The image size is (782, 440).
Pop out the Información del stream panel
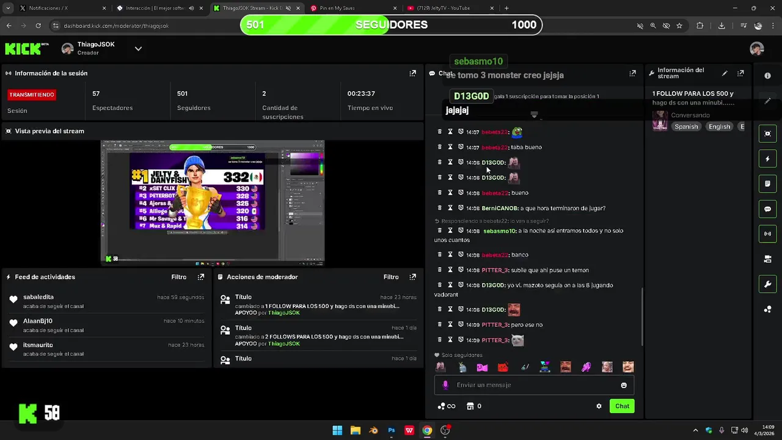tap(740, 73)
